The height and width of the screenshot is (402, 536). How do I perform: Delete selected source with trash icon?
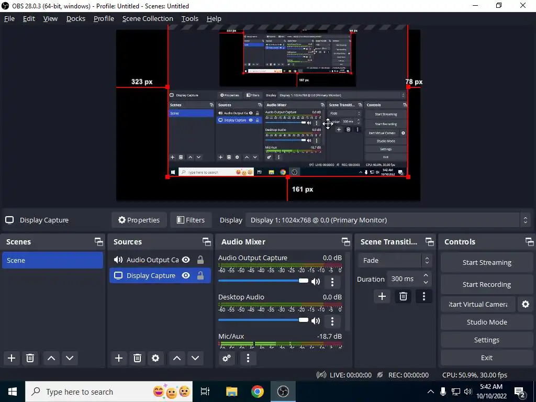(137, 358)
